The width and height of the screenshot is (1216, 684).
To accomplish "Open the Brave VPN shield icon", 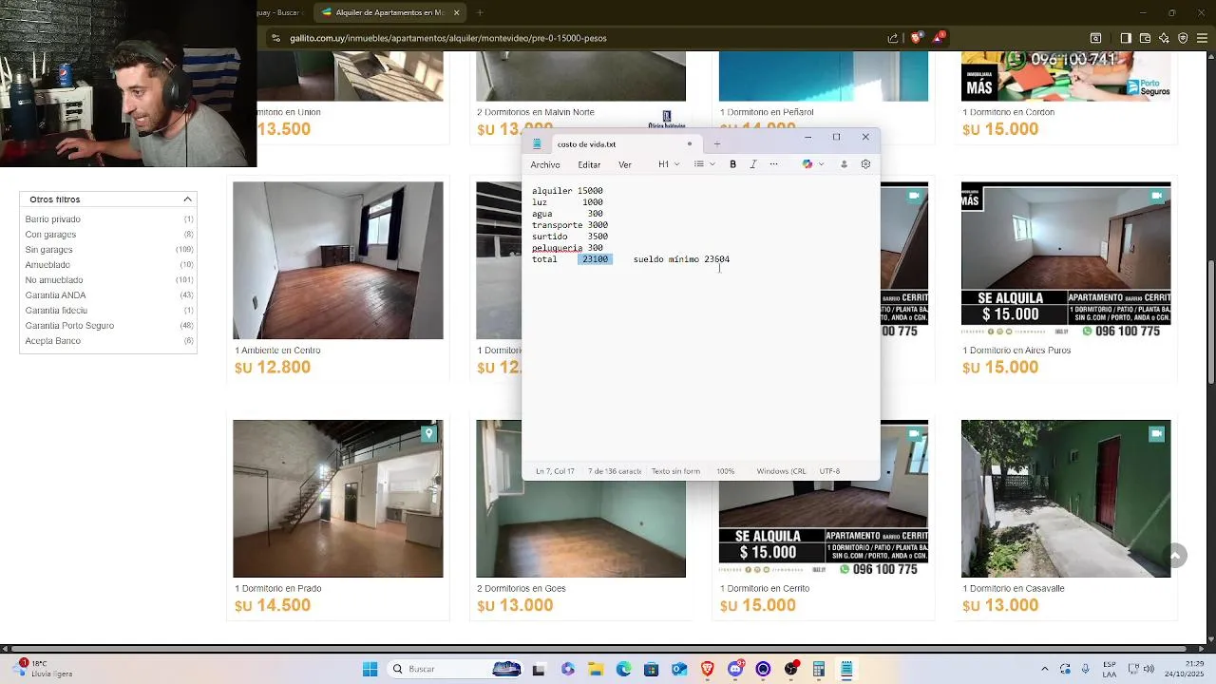I will point(1183,38).
